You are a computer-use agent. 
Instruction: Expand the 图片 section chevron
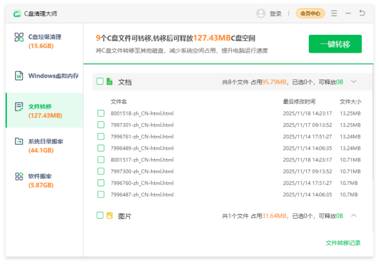pyautogui.click(x=354, y=216)
